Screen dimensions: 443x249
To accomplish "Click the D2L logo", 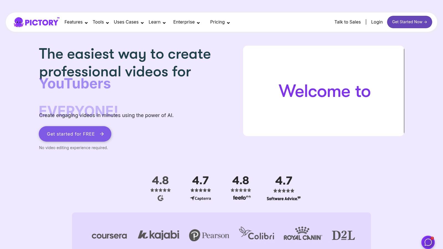I will (x=343, y=235).
